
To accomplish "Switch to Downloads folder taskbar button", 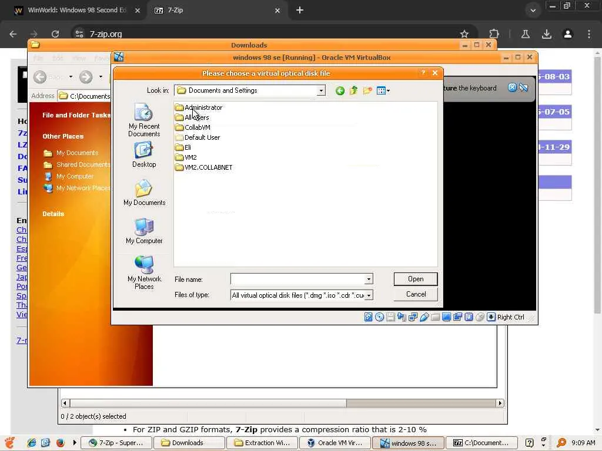I will click(189, 443).
